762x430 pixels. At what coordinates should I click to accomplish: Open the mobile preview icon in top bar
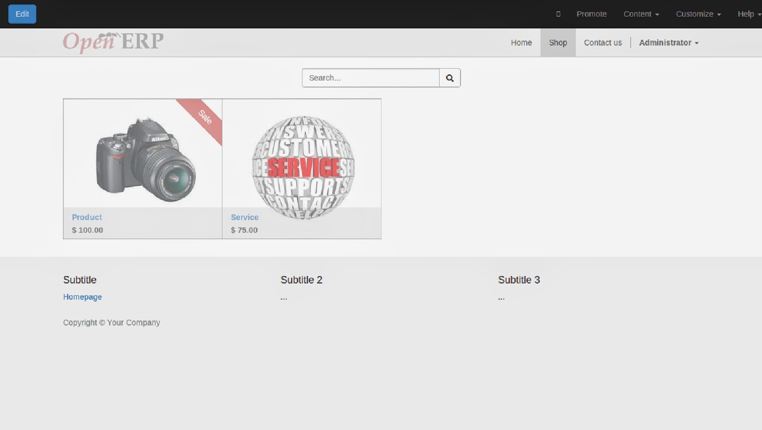(558, 14)
